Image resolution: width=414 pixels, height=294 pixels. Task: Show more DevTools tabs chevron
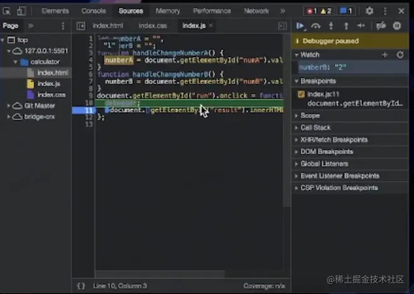283,11
